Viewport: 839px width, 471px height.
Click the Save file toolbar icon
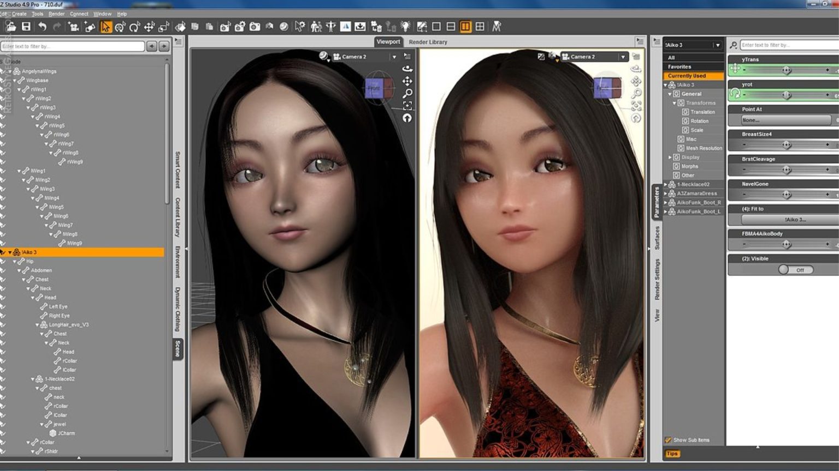(x=26, y=27)
